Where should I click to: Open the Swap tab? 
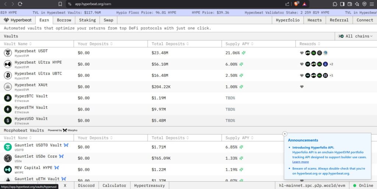[x=109, y=20]
